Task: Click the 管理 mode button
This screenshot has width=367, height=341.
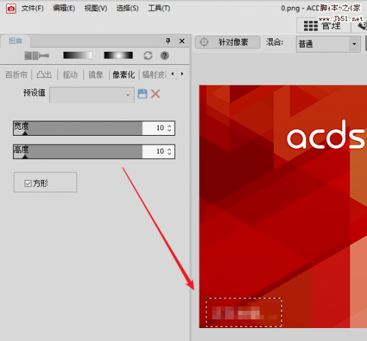Action: [324, 26]
